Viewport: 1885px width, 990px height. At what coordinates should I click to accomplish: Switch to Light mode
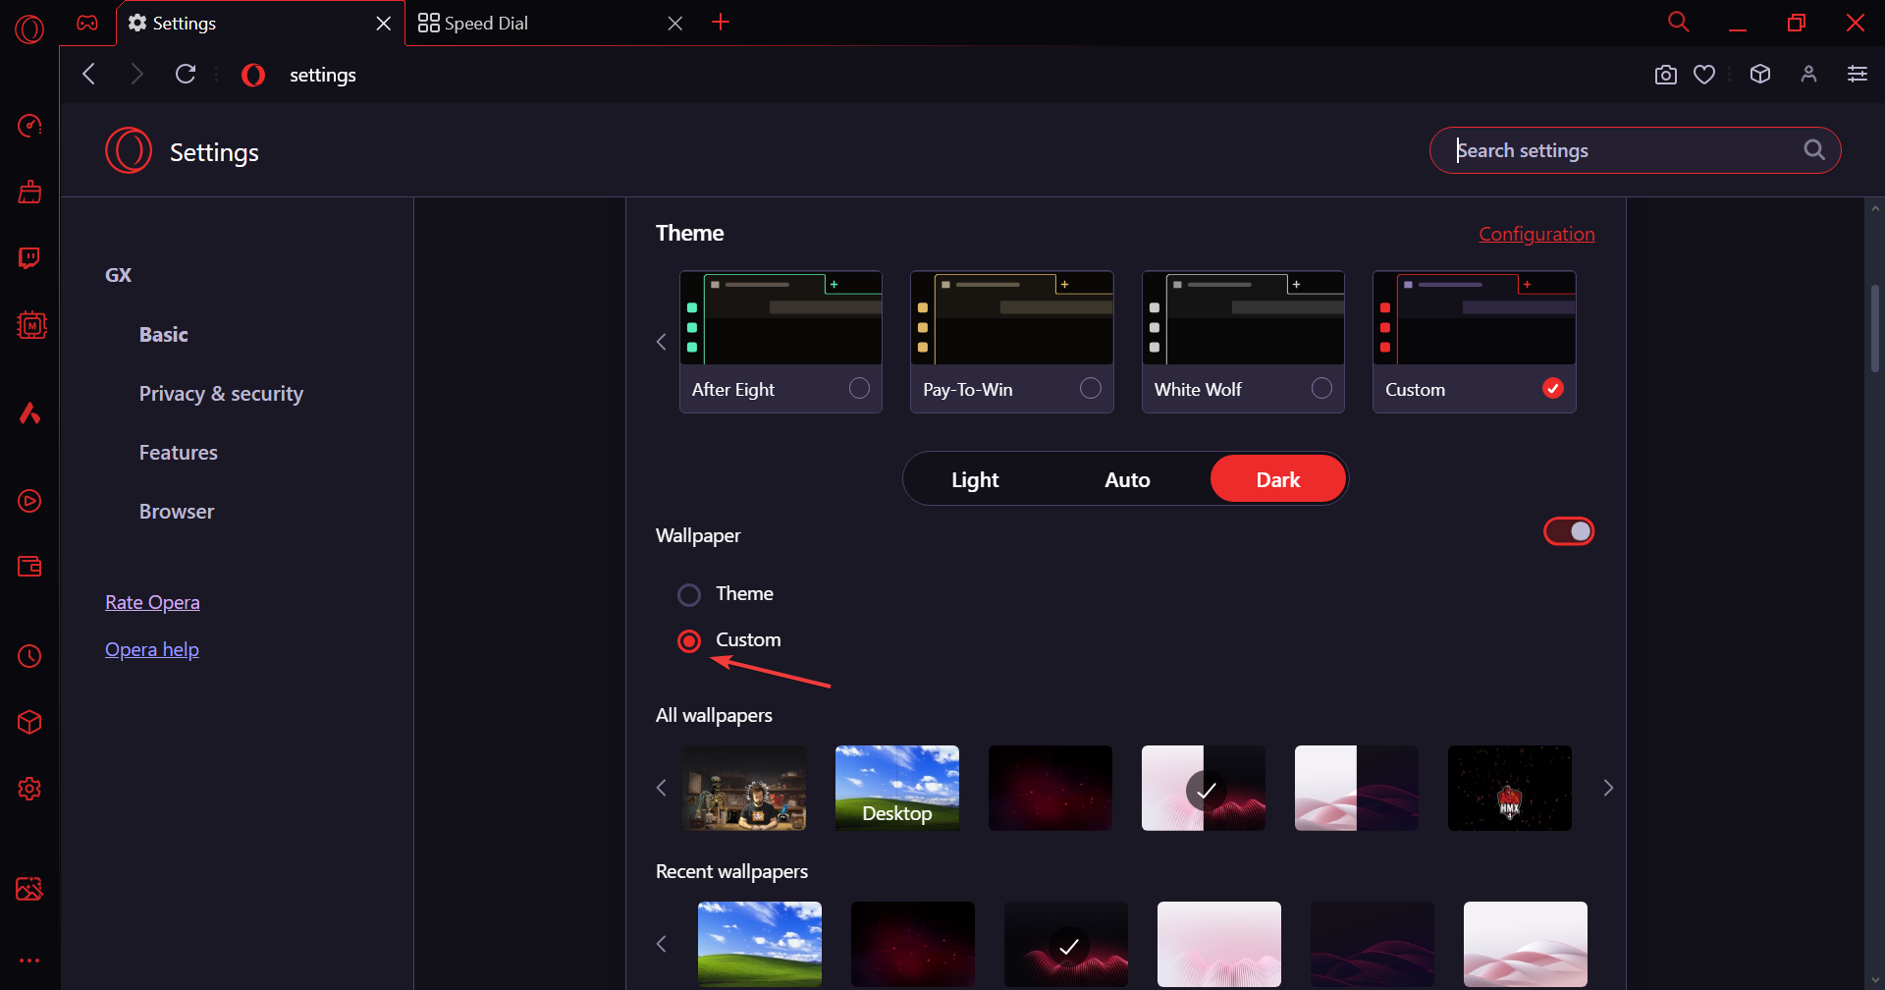coord(975,479)
